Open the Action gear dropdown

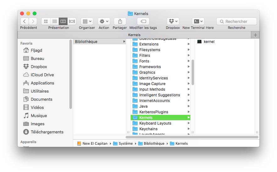click(104, 21)
